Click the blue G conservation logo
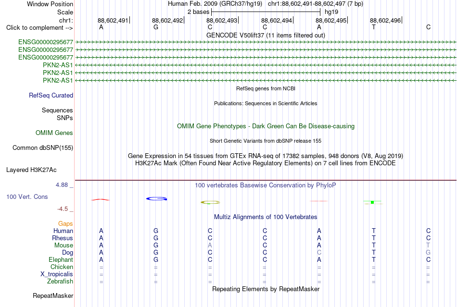Screen dimensions: 457x307 coord(156,199)
